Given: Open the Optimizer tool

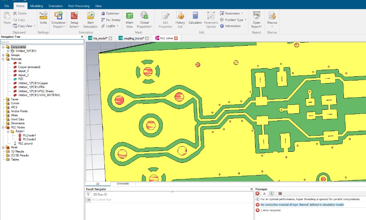Looking at the screenshot, I should [110, 13].
